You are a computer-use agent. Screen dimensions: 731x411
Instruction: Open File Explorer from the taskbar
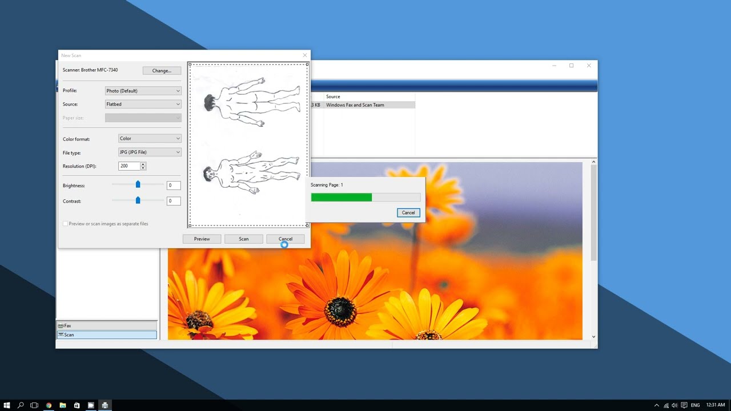point(63,405)
